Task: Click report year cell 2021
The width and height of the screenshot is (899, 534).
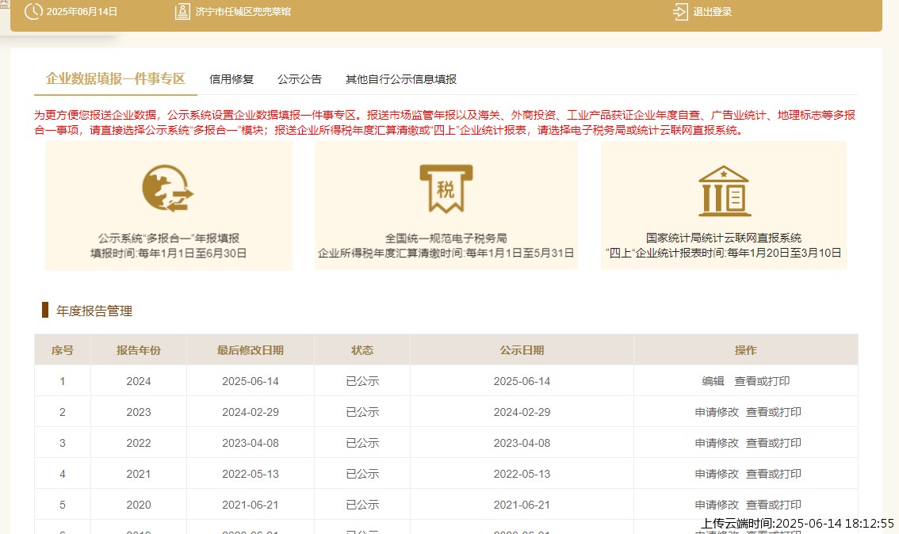Action: tap(139, 474)
